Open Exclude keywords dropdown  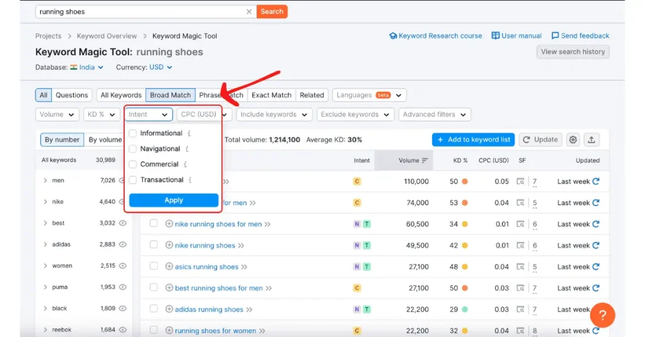coord(355,114)
